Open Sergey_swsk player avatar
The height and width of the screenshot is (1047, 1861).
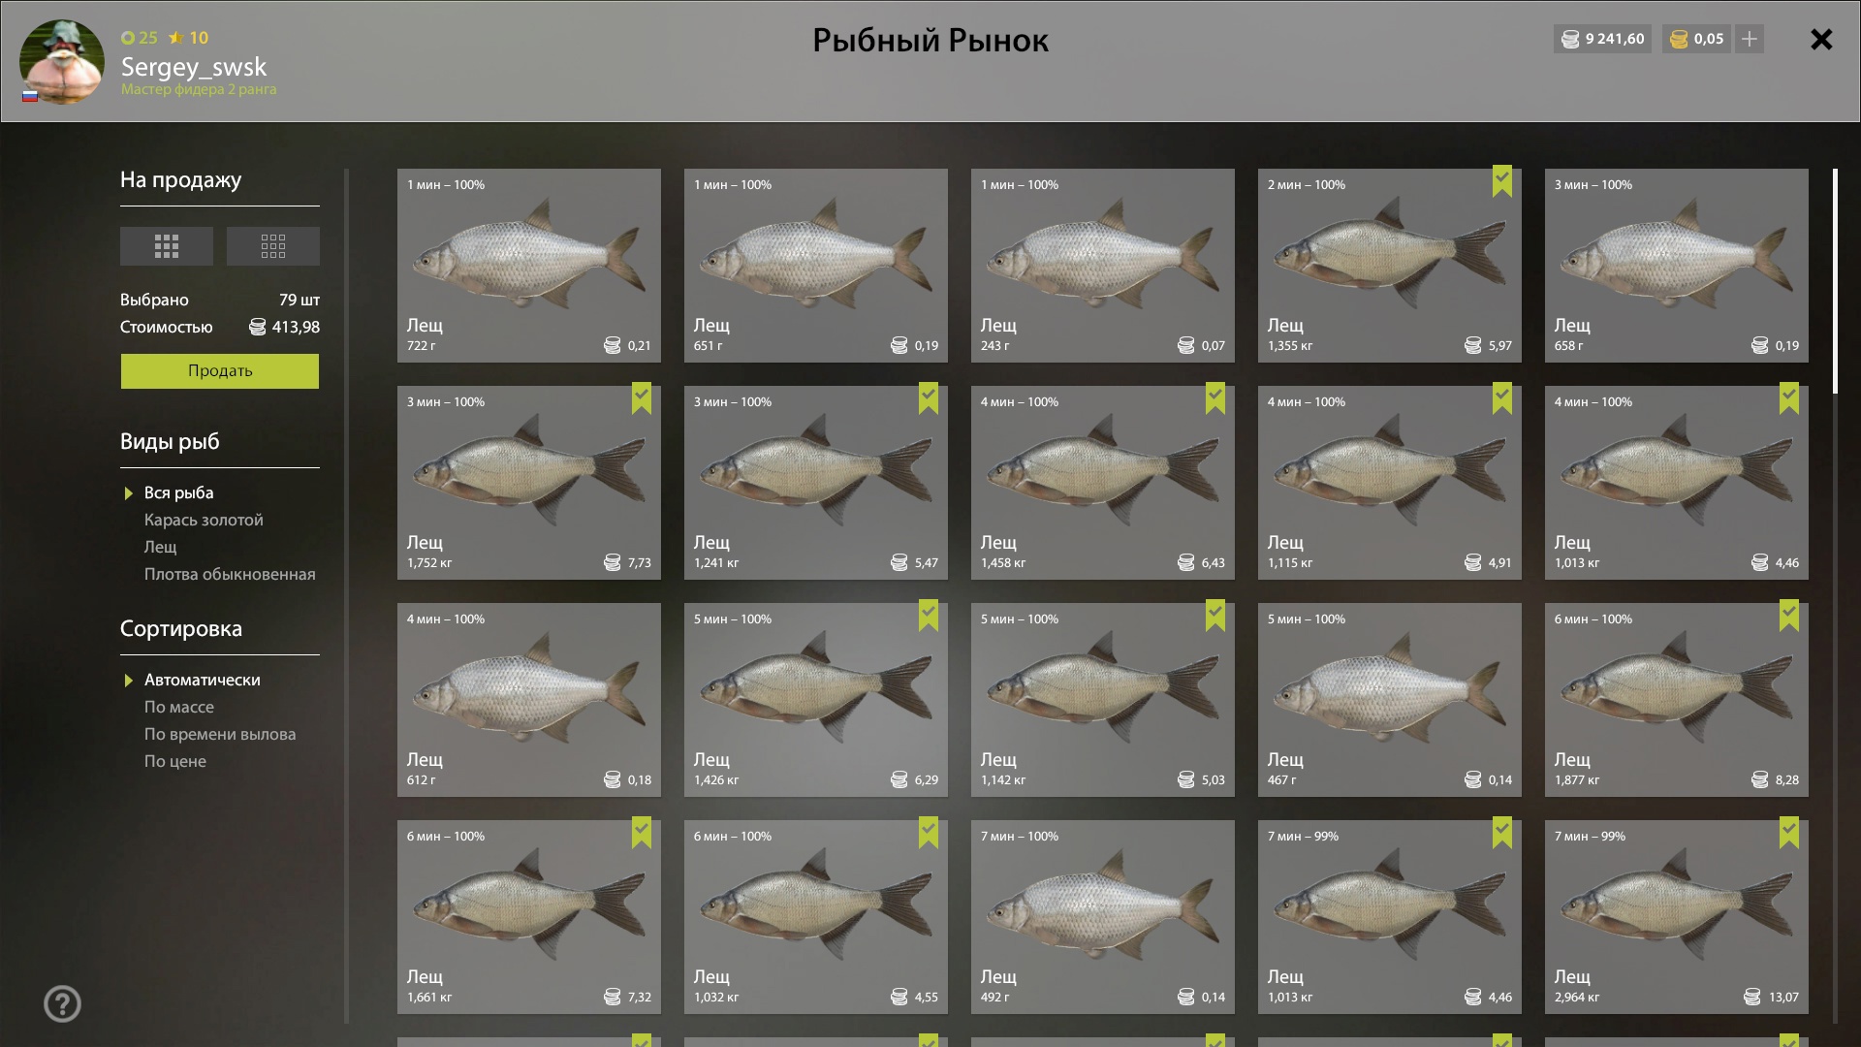coord(62,62)
